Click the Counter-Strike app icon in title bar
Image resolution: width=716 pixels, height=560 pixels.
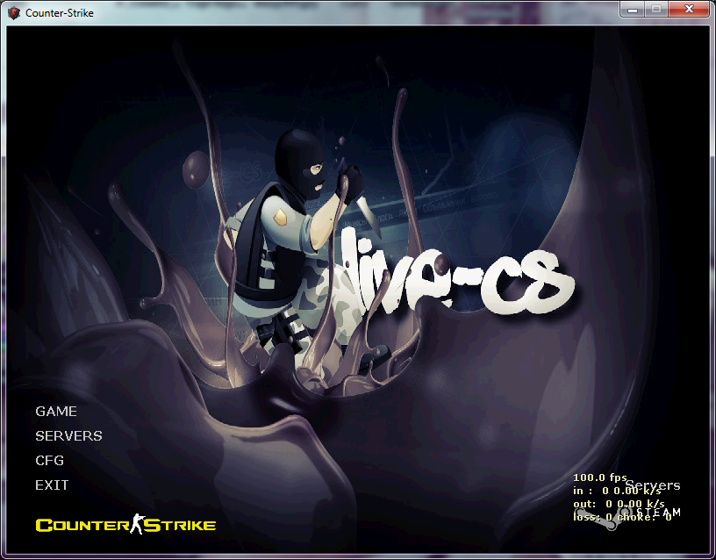pyautogui.click(x=14, y=13)
